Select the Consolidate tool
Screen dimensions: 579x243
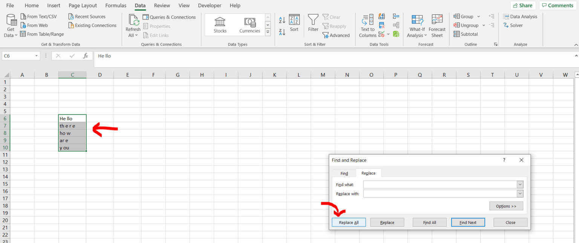point(396,16)
